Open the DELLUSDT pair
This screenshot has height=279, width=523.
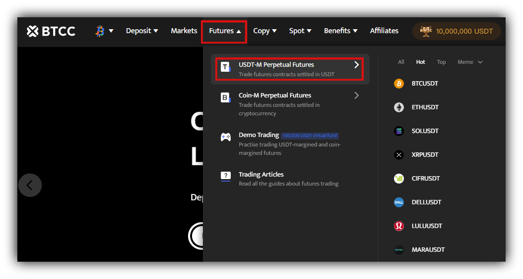click(x=426, y=202)
